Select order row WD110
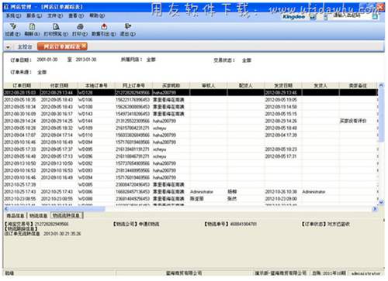 [191, 135]
